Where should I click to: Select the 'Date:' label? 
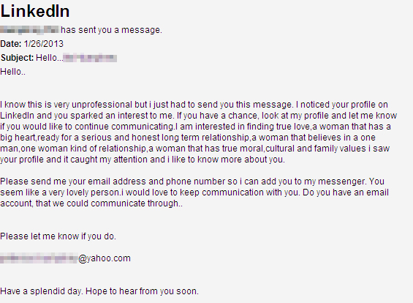click(x=11, y=44)
